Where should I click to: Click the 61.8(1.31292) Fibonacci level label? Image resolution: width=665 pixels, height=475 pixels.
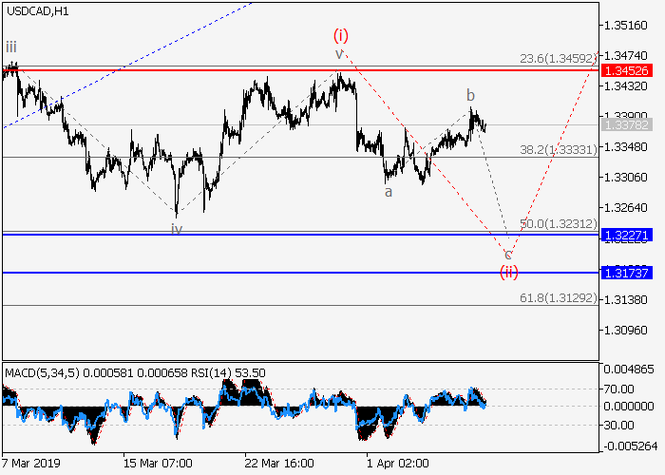pos(558,298)
